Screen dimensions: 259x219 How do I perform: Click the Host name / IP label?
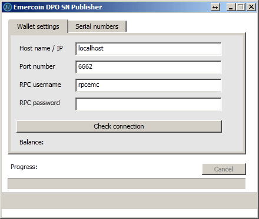click(41, 48)
